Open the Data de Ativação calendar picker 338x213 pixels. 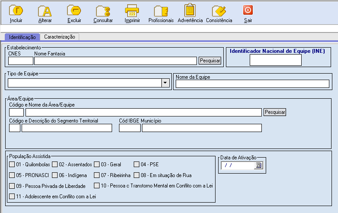(258, 165)
